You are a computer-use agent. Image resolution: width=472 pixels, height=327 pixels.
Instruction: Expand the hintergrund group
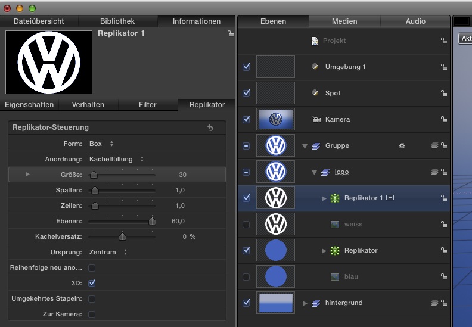[305, 303]
